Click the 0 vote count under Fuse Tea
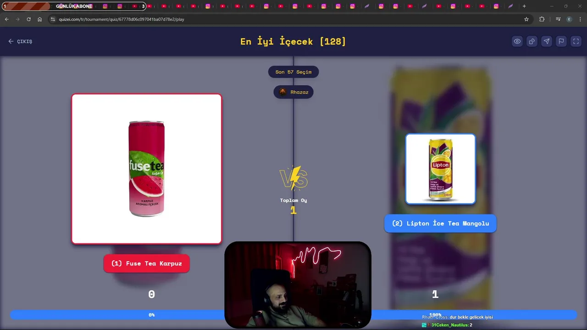 [152, 294]
